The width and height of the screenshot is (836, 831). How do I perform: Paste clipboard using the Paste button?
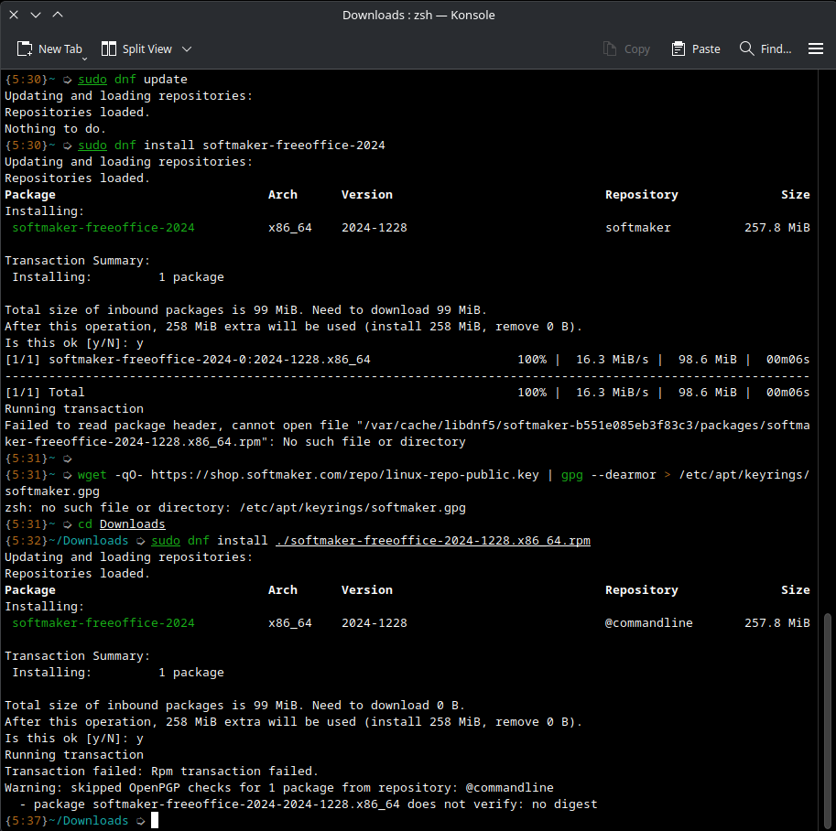(x=696, y=49)
